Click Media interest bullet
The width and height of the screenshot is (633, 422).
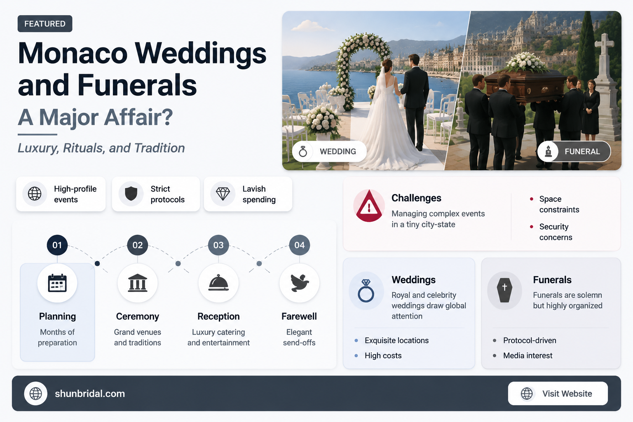pos(527,356)
